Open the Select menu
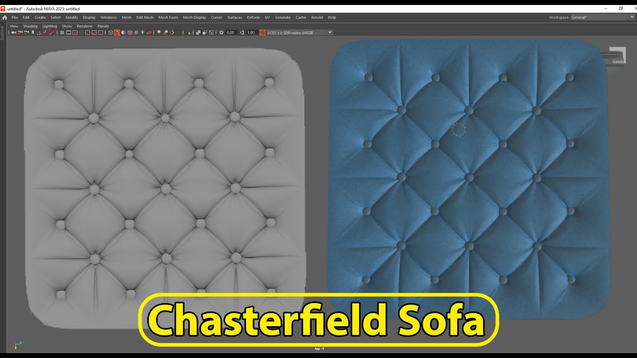637x358 pixels. pos(56,17)
